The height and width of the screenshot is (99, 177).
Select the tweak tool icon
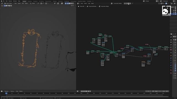point(2,5)
